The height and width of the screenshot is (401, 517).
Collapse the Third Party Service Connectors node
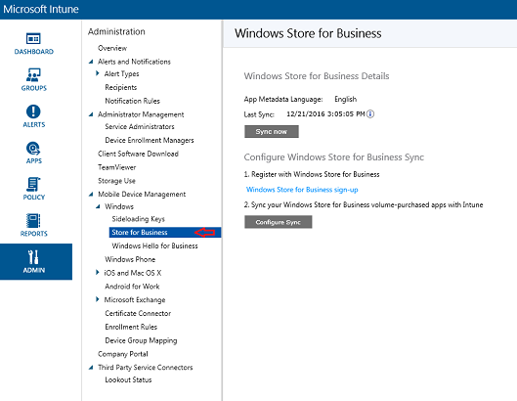(91, 368)
